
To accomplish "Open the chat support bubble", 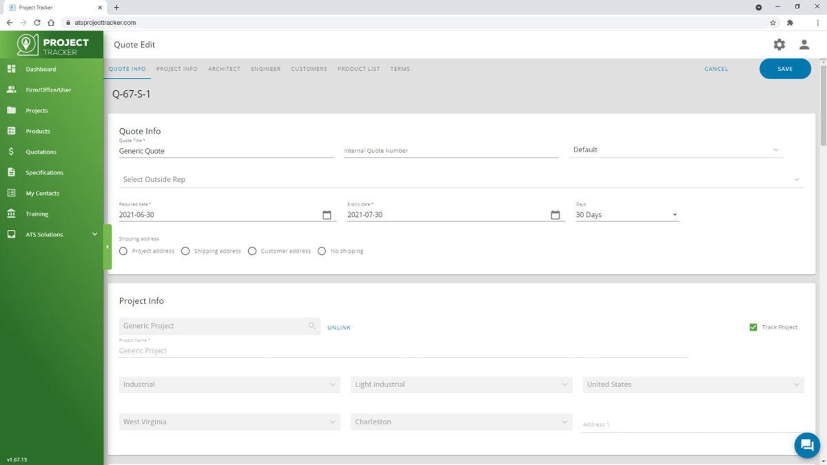I will pos(806,445).
